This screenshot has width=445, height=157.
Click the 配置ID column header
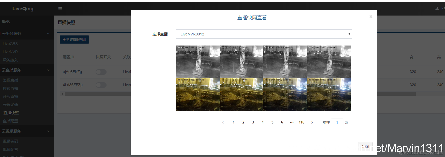tap(69, 57)
